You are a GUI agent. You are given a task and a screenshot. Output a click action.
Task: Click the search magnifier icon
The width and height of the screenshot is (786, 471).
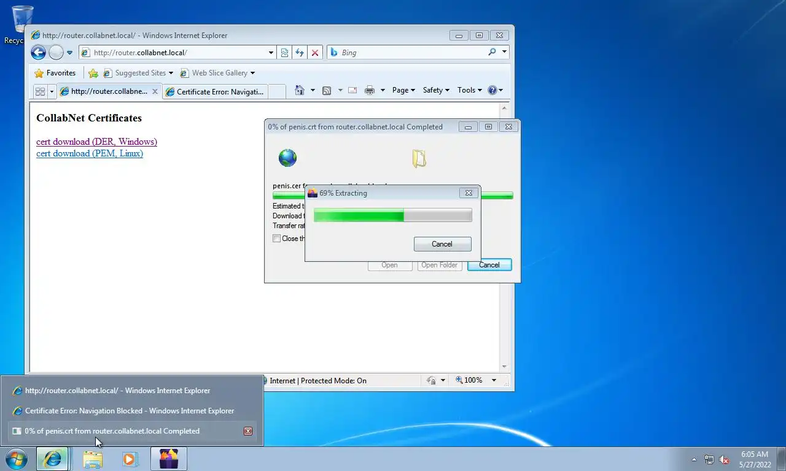(492, 52)
